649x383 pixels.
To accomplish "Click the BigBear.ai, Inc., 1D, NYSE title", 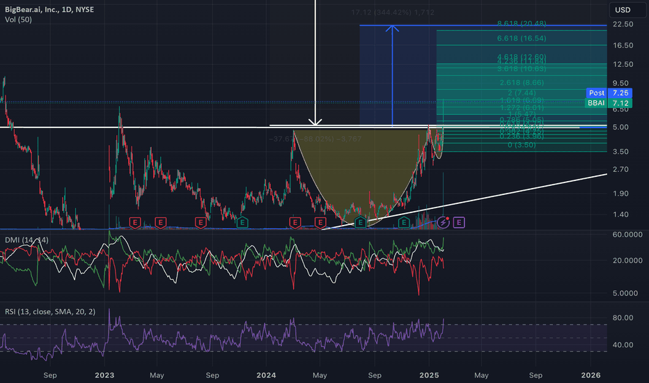I will click(x=49, y=9).
